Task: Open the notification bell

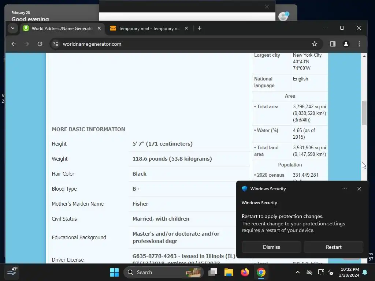Action: pos(365,272)
